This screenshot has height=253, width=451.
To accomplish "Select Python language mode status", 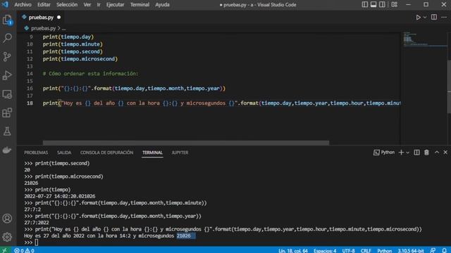I will pyautogui.click(x=384, y=250).
